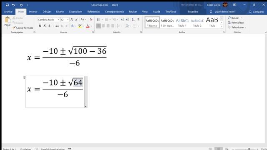Switch to the Diseño tab
The image size is (267, 150).
point(60,12)
